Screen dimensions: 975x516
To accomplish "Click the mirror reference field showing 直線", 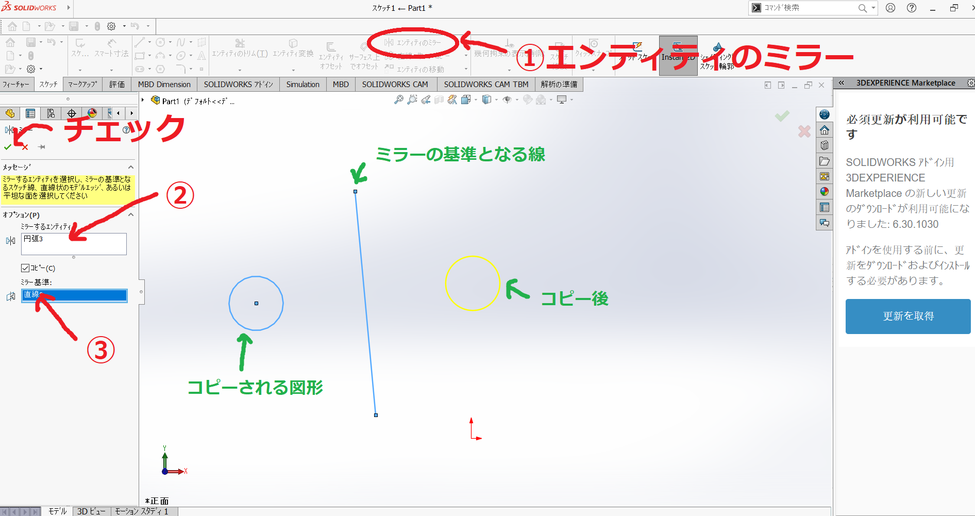I will (74, 295).
